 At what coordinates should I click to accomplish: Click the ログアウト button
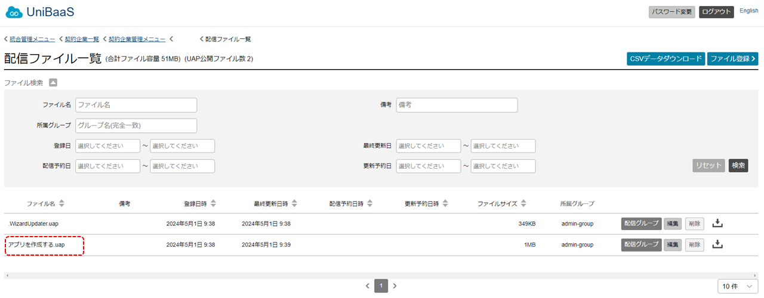point(716,12)
